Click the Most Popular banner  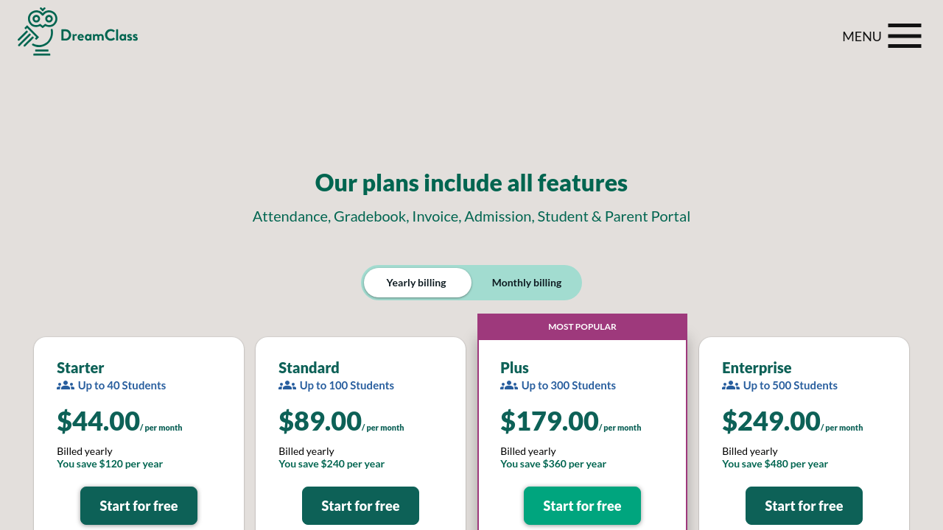coord(582,327)
